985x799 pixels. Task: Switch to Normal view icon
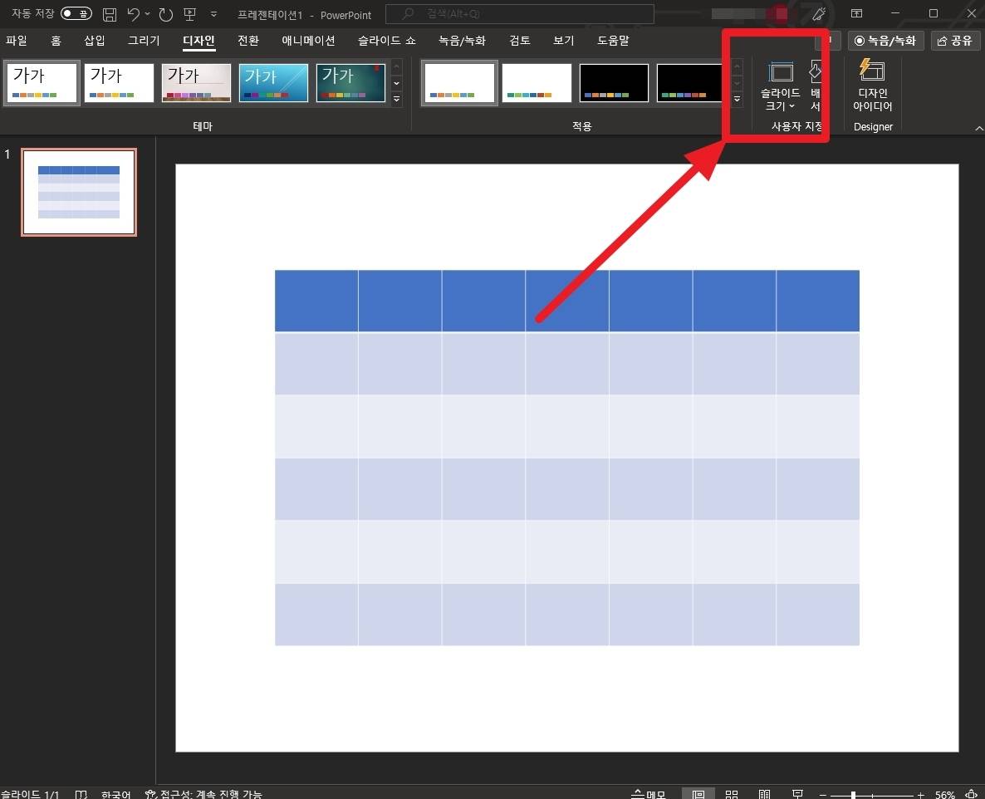[698, 794]
